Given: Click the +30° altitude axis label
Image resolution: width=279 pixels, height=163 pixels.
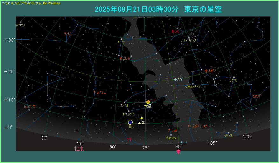Looking at the screenshot, I should [10, 40].
